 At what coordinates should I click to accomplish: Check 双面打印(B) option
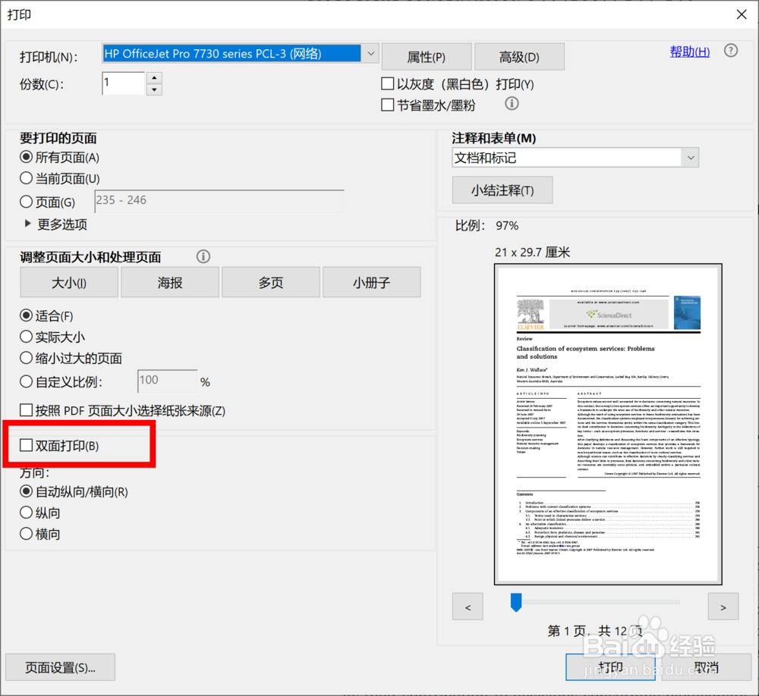tap(26, 445)
